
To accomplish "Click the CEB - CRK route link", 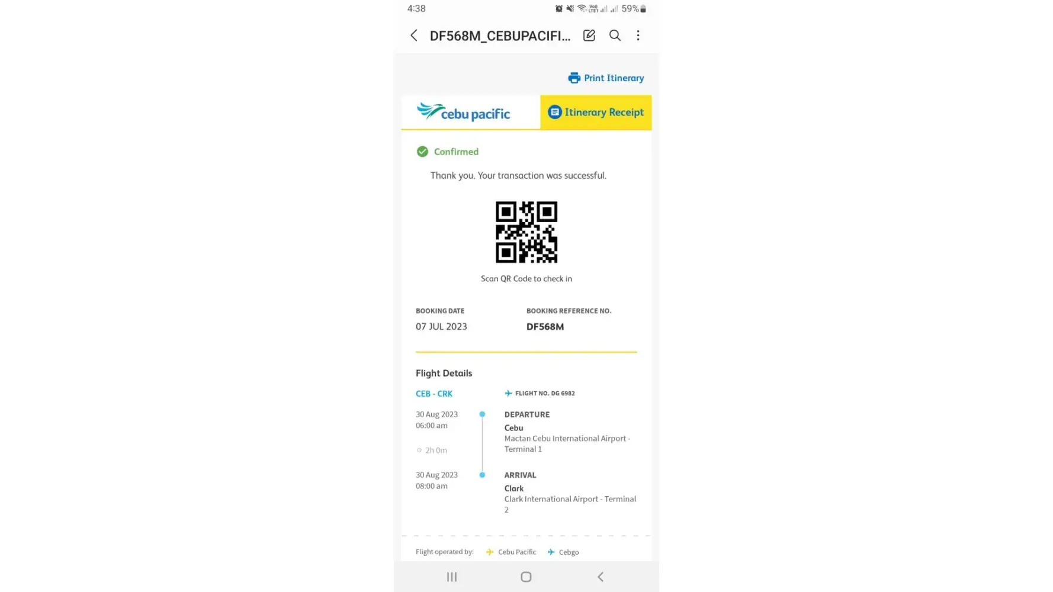I will 434,394.
